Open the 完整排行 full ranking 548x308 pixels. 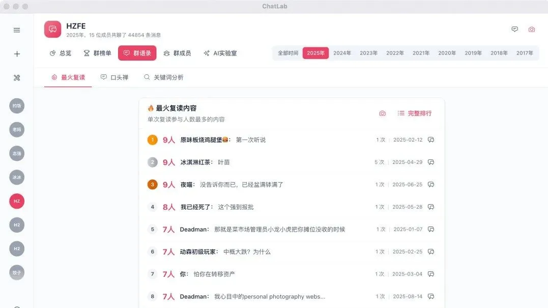(415, 113)
